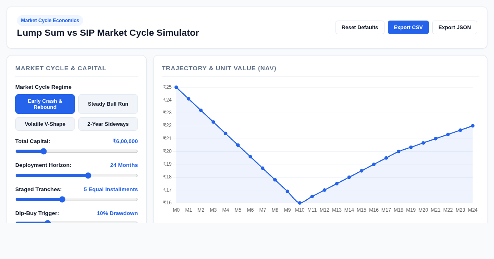Click the ₹20 y-axis label
This screenshot has width=494, height=259.
[167, 151]
